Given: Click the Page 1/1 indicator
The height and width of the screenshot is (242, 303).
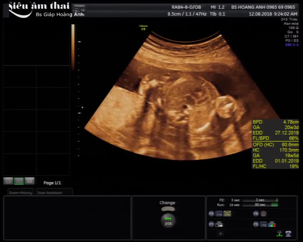Looking at the screenshot, I should coord(52,183).
